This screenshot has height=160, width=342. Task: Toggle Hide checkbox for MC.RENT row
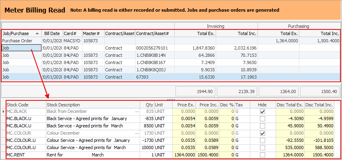click(x=263, y=155)
